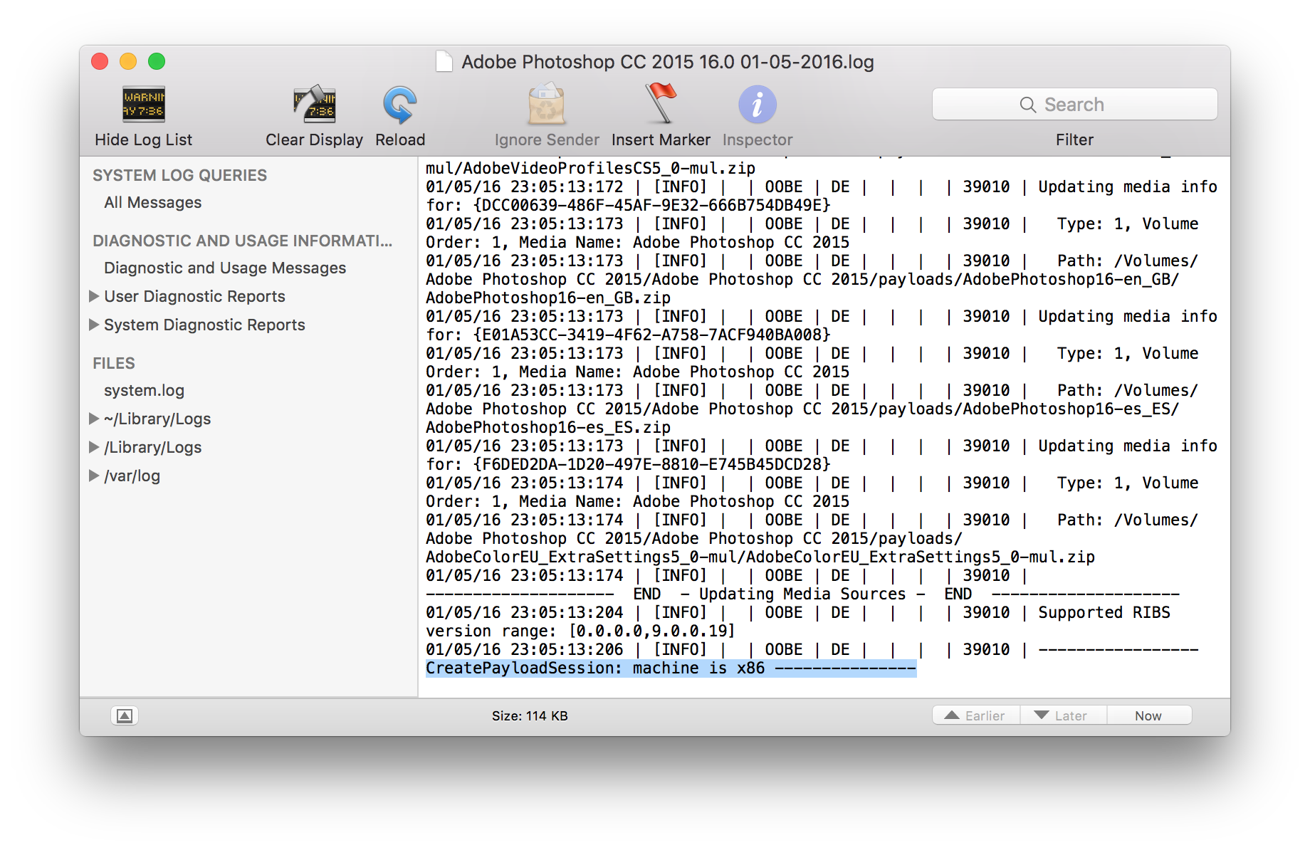Viewport: 1310px width, 850px height.
Task: Insert a marker using the flag icon
Action: click(661, 103)
